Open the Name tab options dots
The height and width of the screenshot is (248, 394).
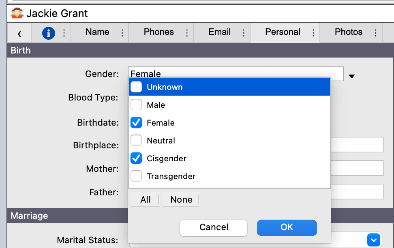coord(122,33)
